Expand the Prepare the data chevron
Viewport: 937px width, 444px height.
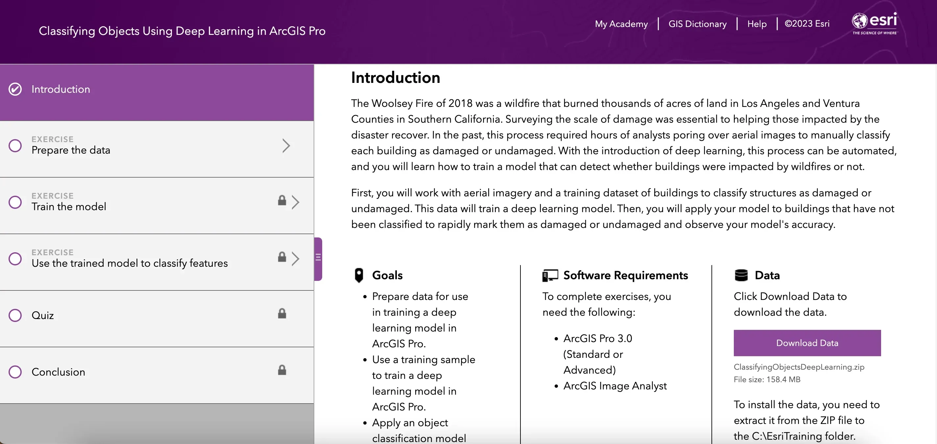[x=286, y=146]
